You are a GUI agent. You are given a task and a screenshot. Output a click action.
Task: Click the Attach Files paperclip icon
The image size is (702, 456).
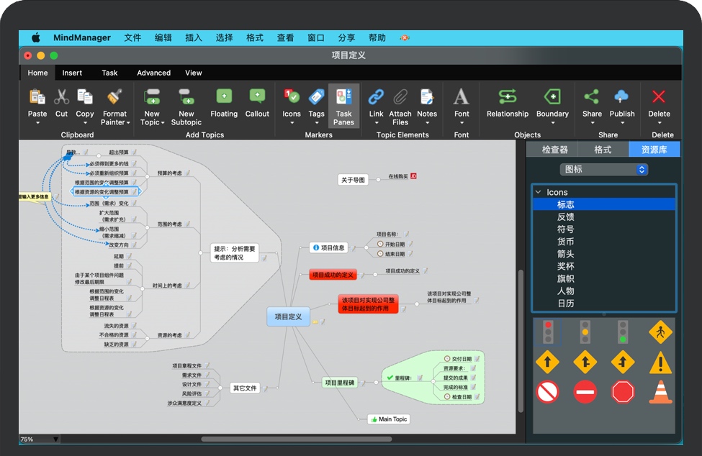[400, 97]
